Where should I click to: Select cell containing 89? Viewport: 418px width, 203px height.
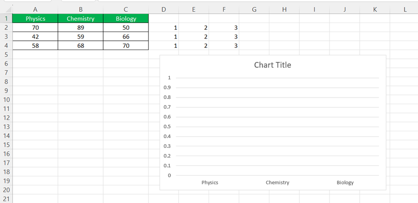pos(80,27)
